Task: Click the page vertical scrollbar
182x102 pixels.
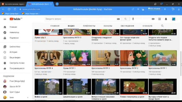Action: [181, 63]
